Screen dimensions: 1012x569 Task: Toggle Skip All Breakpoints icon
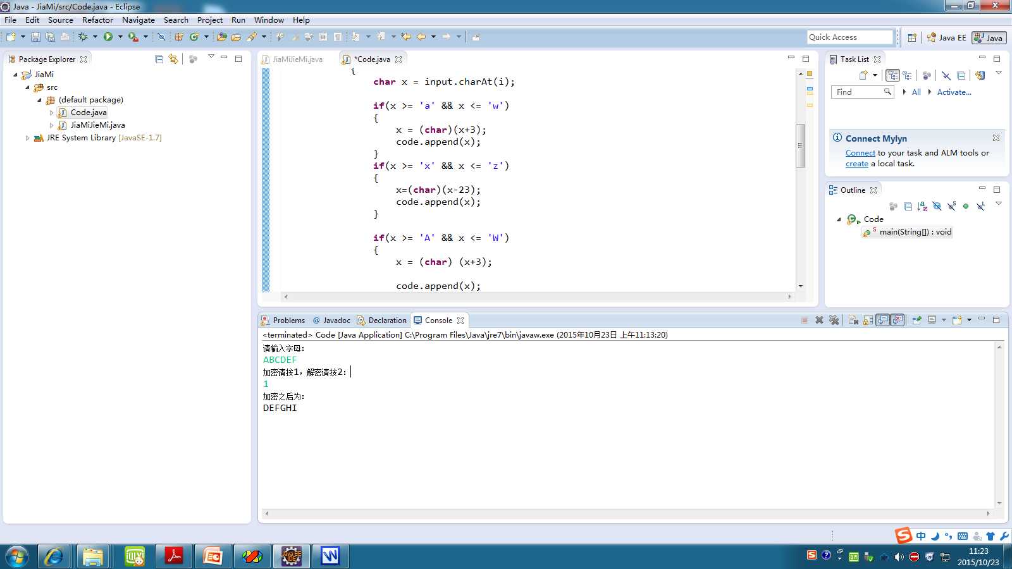click(x=161, y=37)
